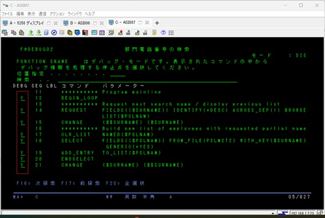Viewport: 325px width, 218px height.
Task: Click the 位置指定 input field
Action: 118,74
